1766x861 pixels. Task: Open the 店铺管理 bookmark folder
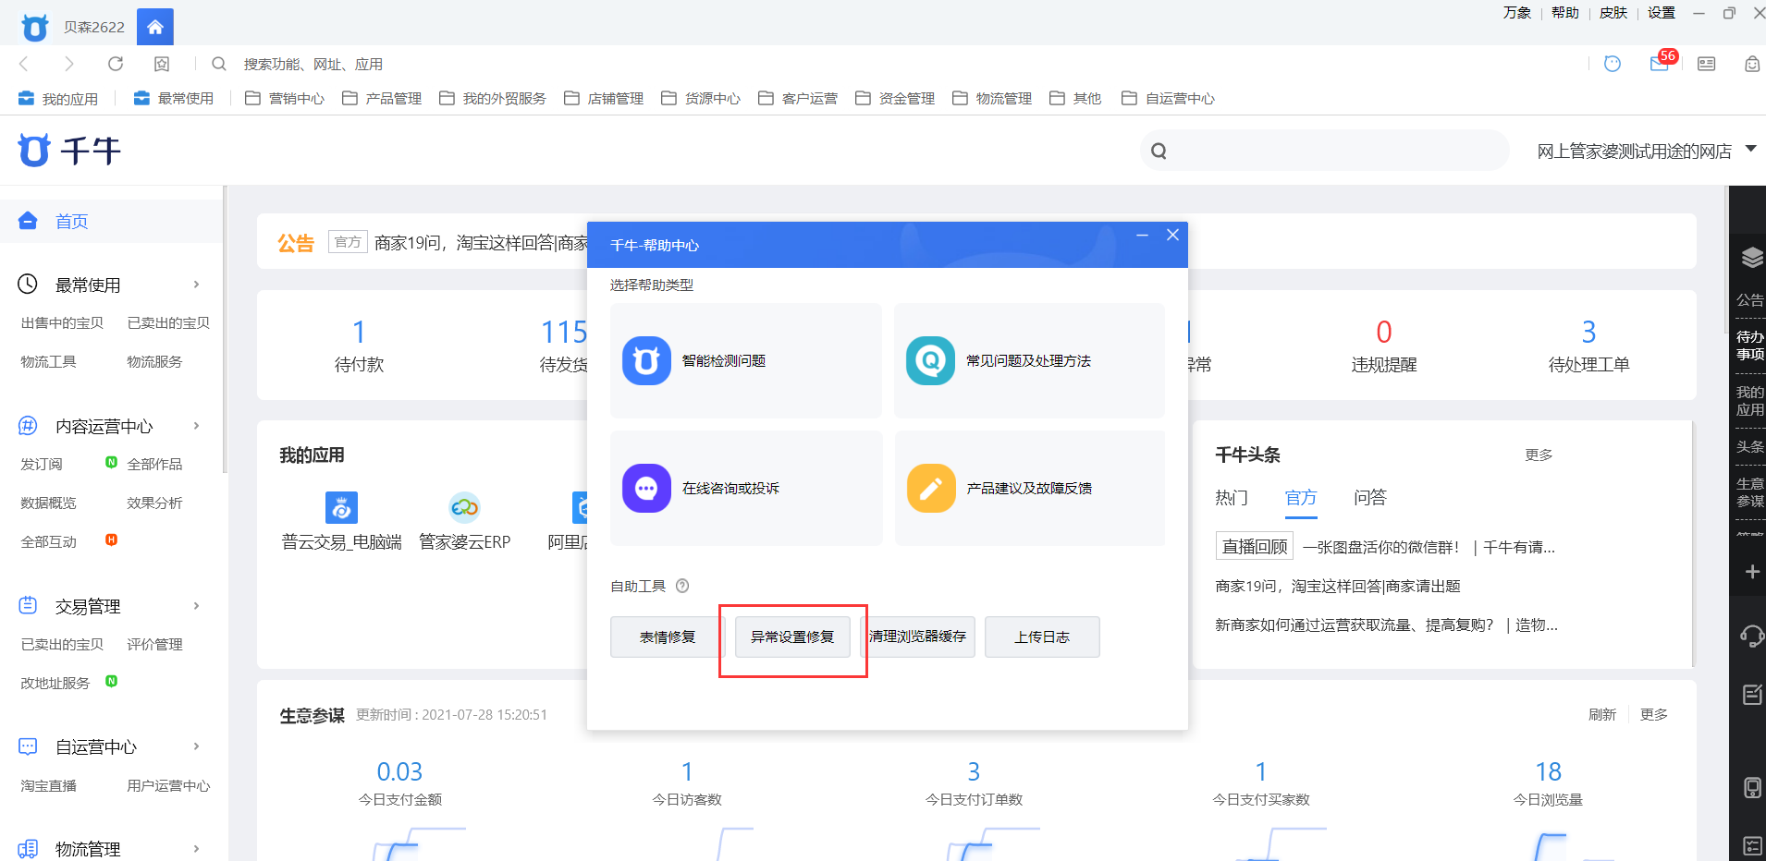click(604, 98)
